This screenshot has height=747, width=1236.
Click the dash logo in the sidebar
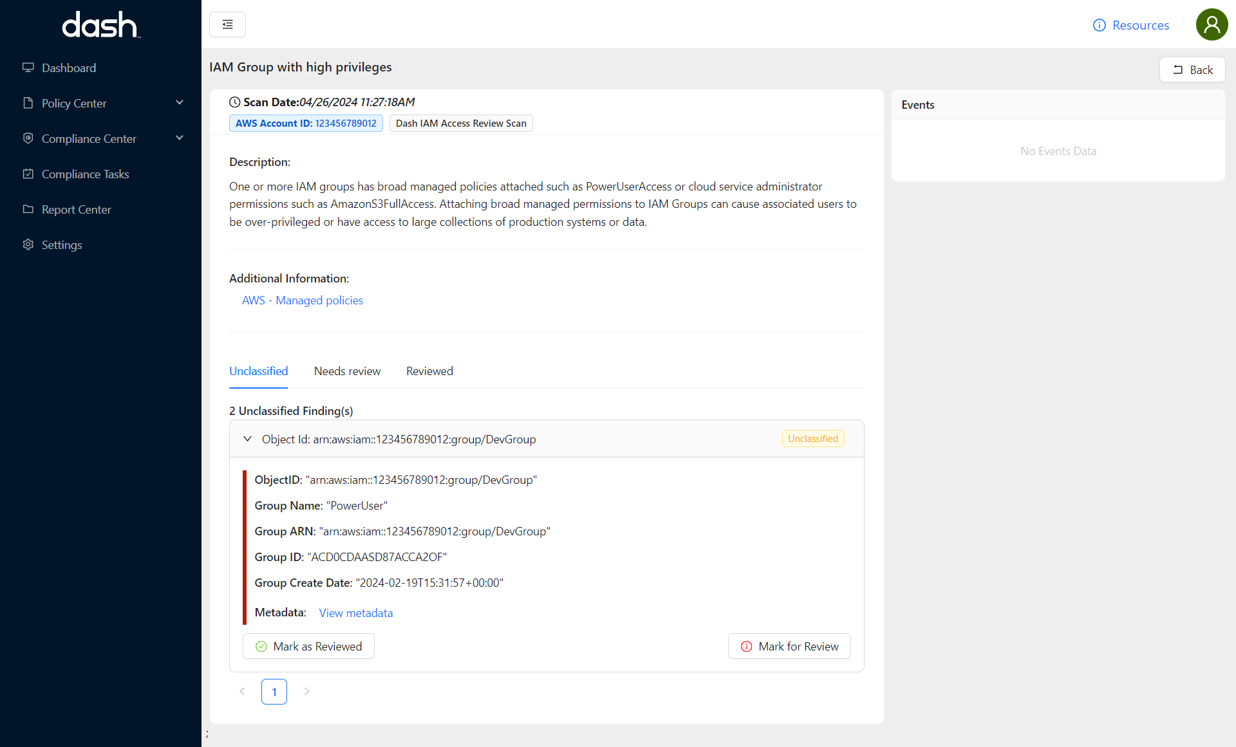tap(100, 24)
